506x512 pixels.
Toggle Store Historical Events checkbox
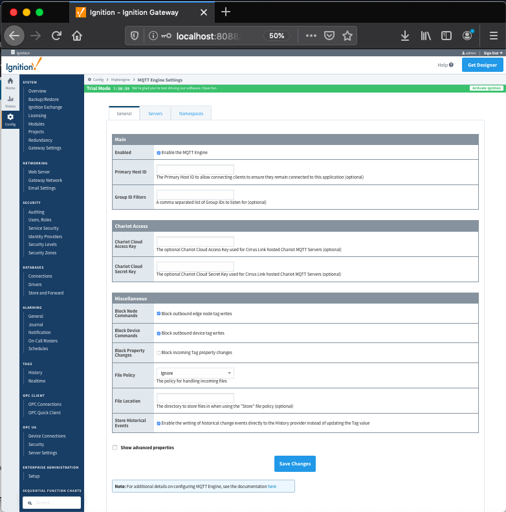159,423
